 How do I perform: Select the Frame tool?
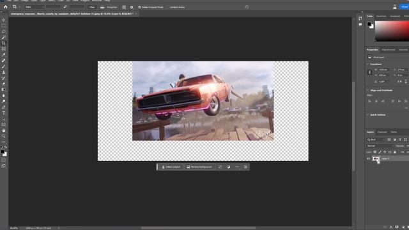[4, 49]
